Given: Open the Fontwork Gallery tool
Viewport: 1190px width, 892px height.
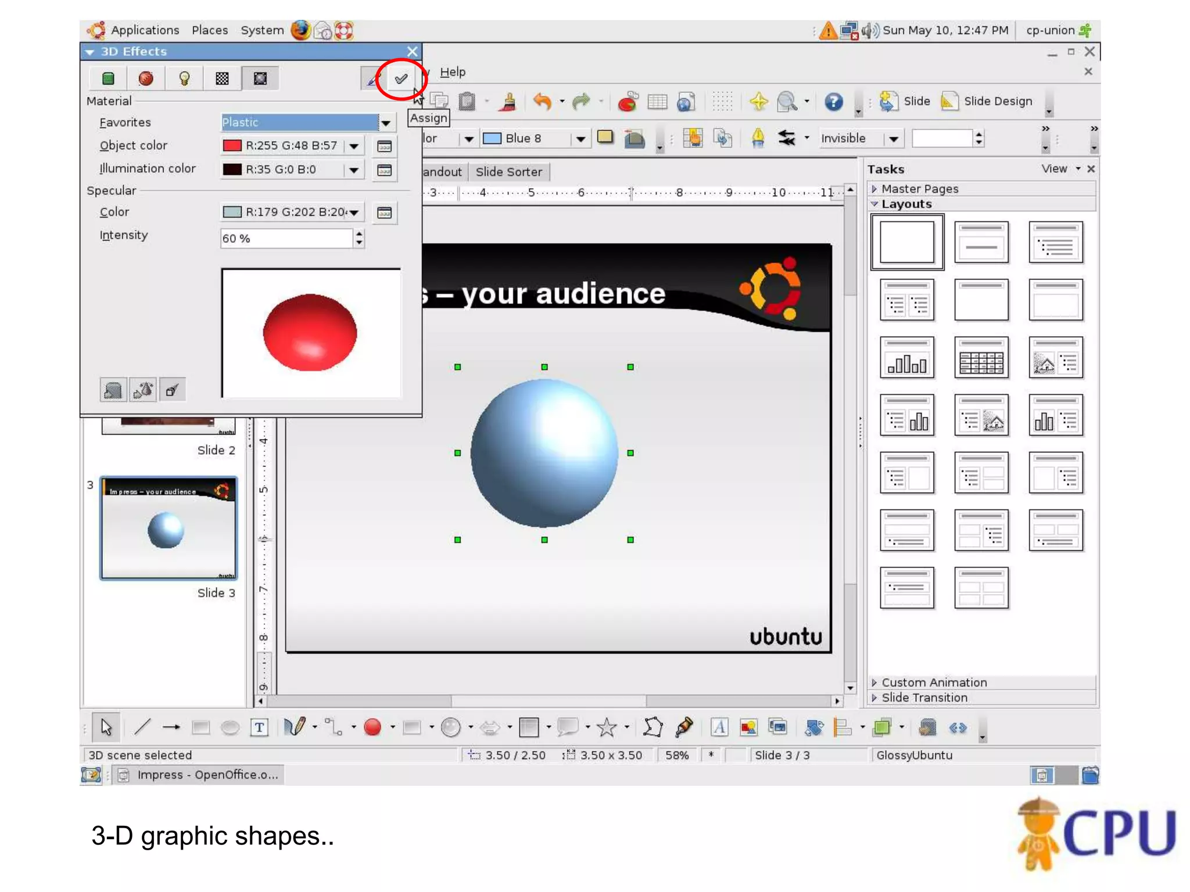Looking at the screenshot, I should pos(719,727).
